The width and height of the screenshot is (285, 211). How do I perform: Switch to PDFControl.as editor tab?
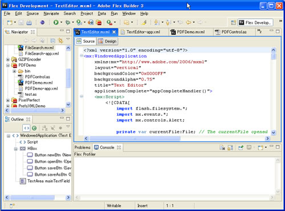(x=234, y=32)
